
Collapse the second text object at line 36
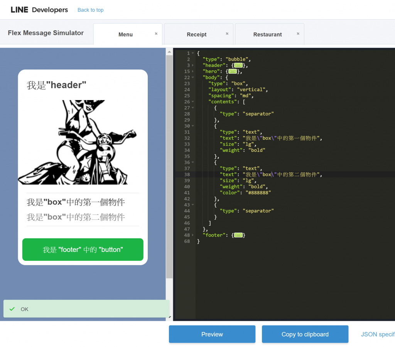coord(193,162)
